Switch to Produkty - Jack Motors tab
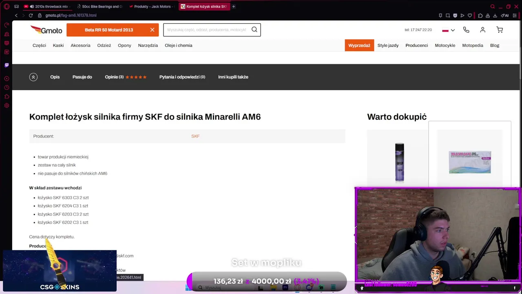This screenshot has height=294, width=522. [152, 7]
